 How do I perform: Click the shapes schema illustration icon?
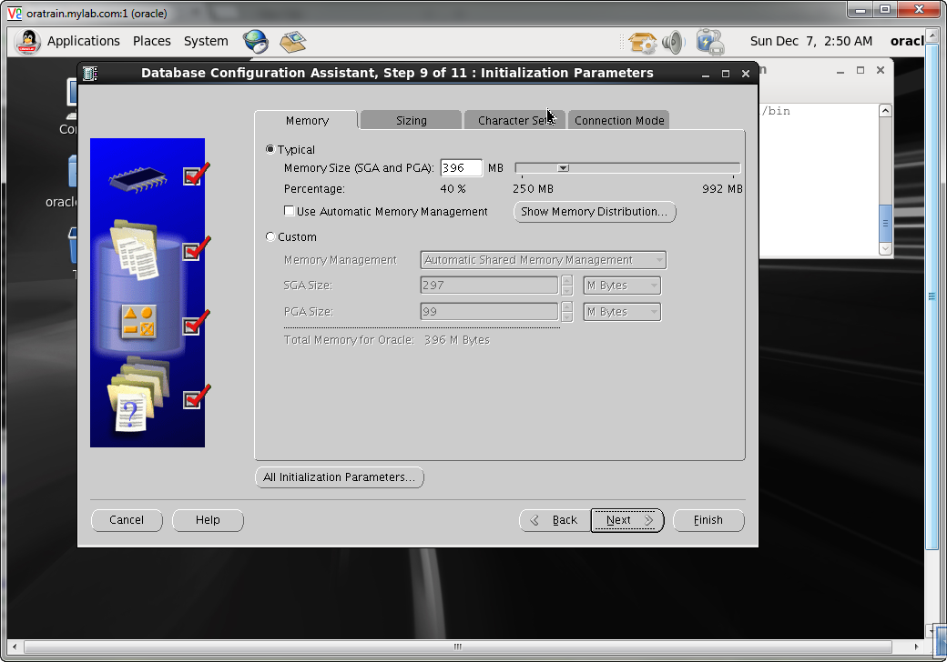138,321
